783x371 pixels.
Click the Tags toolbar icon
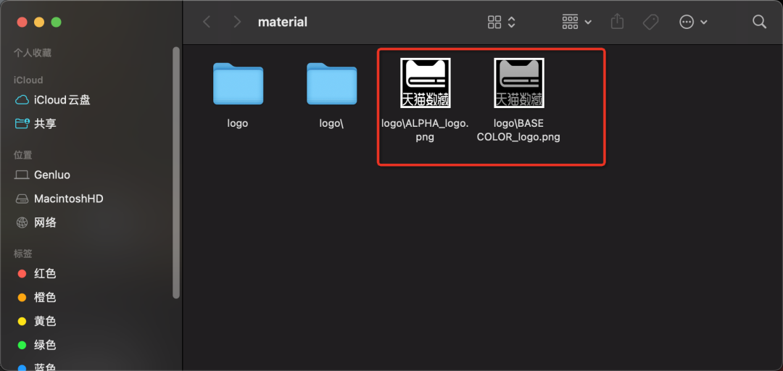tap(650, 22)
